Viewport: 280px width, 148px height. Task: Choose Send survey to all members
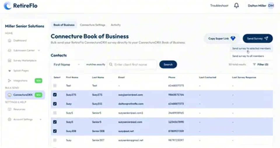pyautogui.click(x=248, y=56)
